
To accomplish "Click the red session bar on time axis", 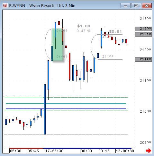I will click(26, 148).
